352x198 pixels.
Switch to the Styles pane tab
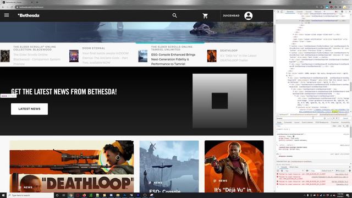279,122
